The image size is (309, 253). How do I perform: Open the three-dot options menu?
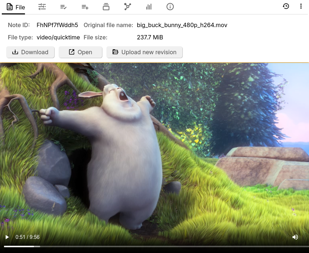click(x=301, y=6)
